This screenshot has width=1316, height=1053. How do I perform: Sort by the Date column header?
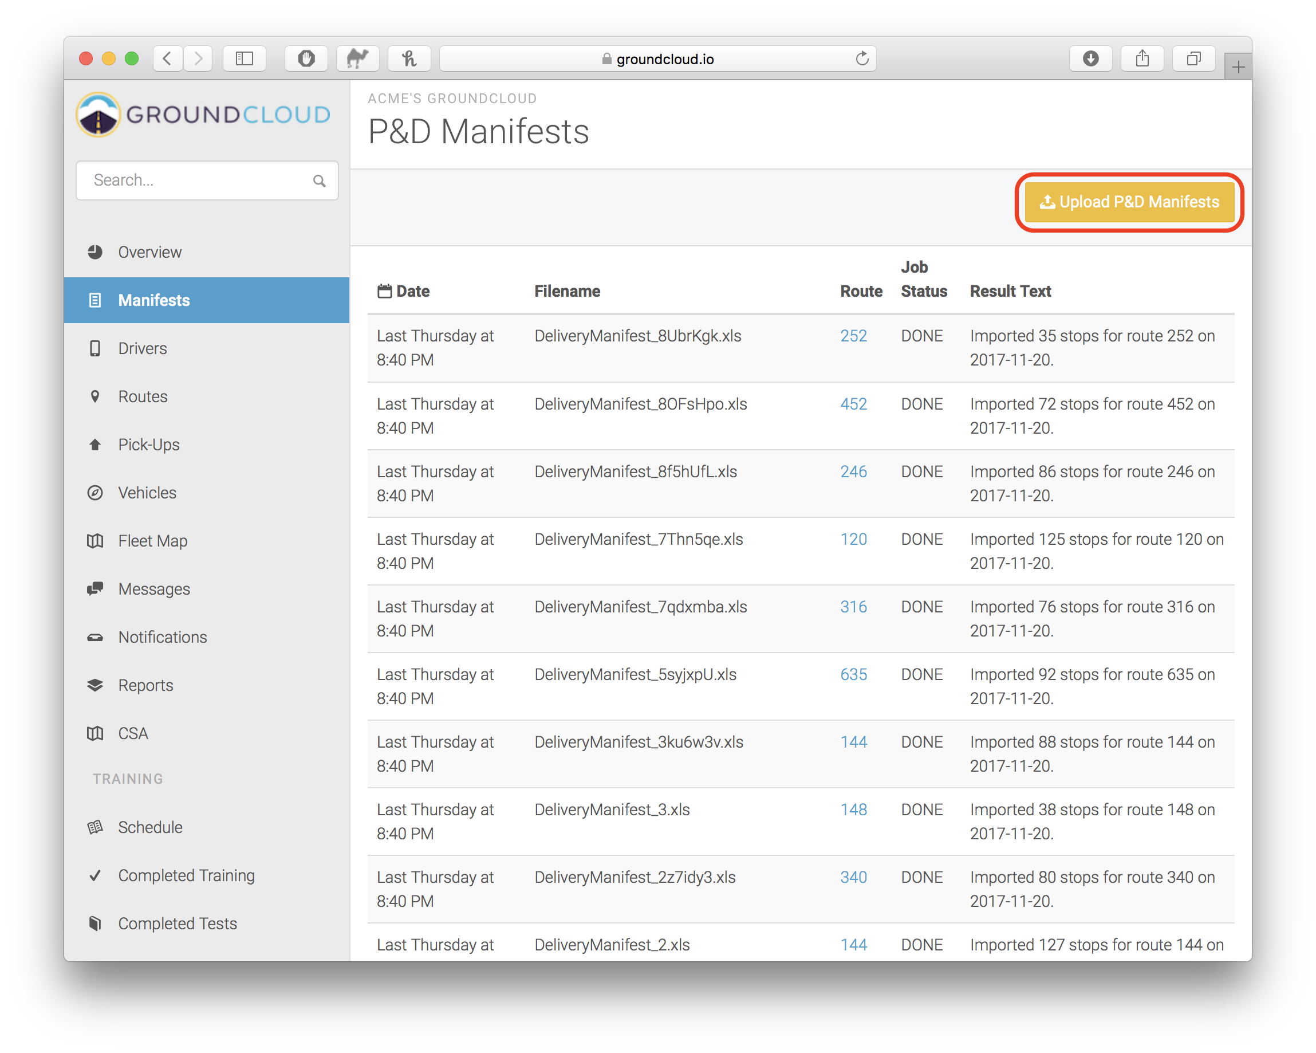(404, 292)
